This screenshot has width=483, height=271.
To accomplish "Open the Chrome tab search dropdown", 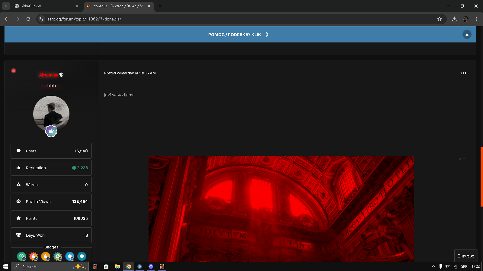I will 6,6.
